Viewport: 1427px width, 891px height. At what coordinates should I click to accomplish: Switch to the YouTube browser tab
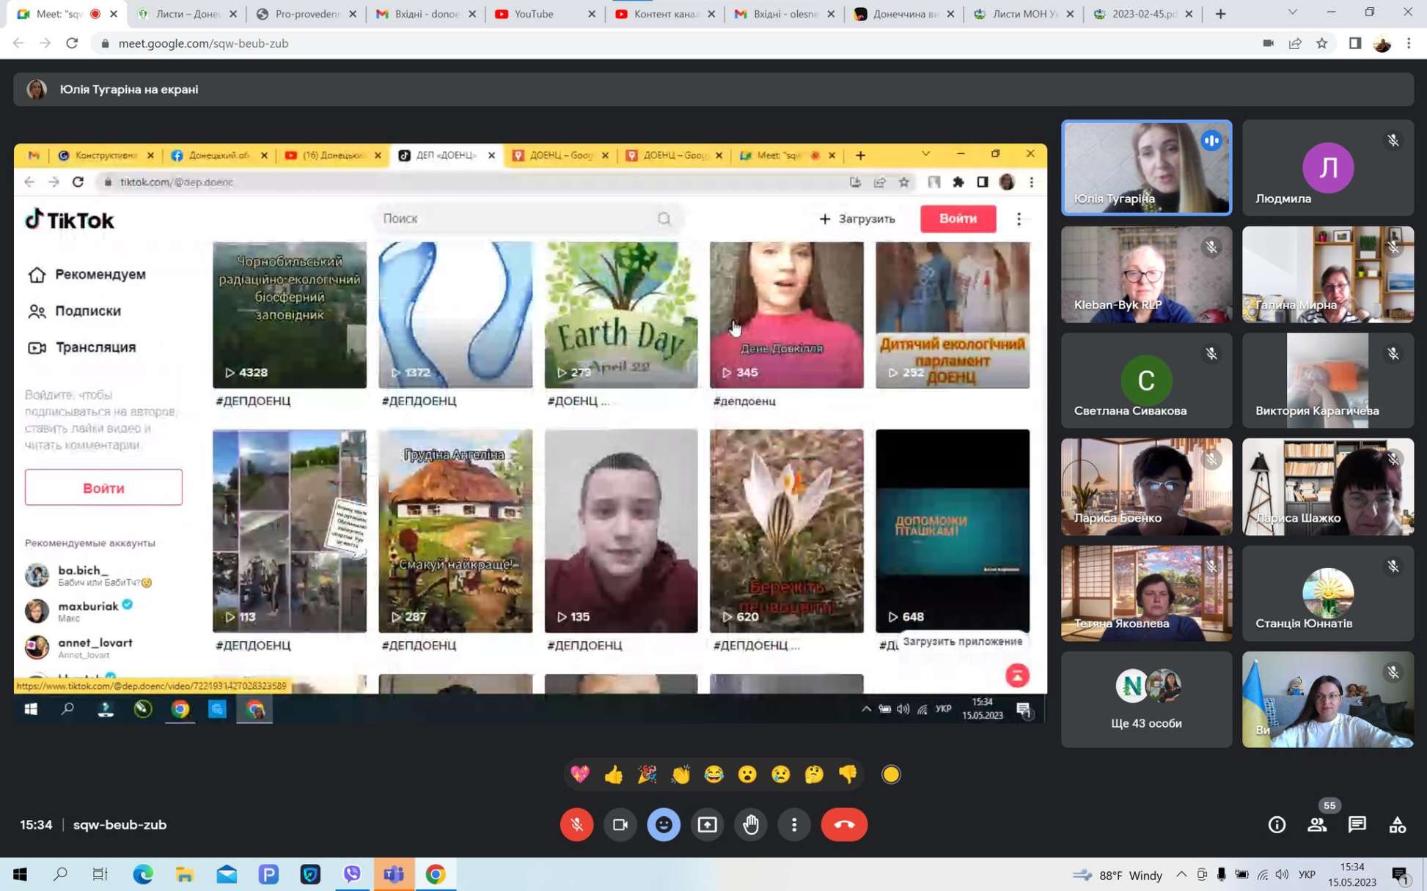[x=546, y=14]
